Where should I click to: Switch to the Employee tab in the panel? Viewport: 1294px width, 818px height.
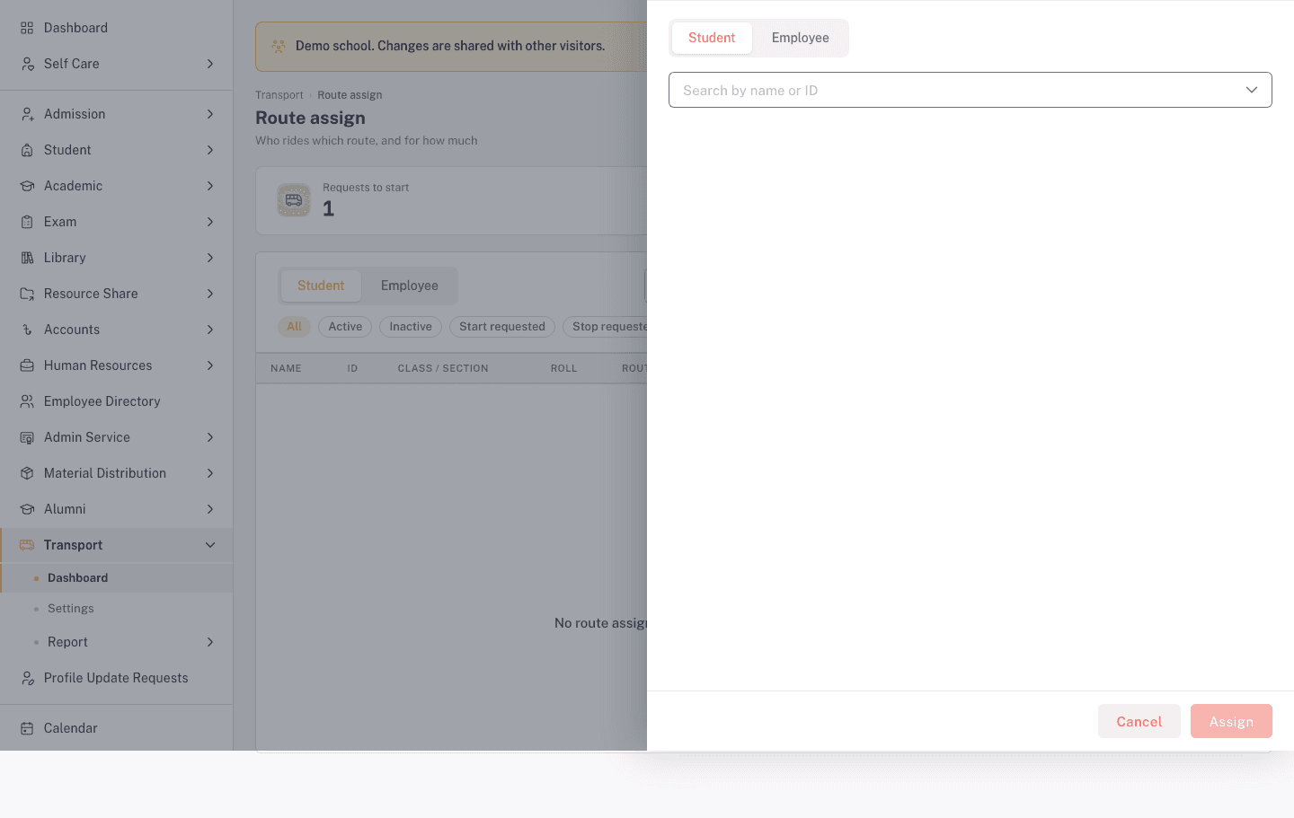pos(800,38)
